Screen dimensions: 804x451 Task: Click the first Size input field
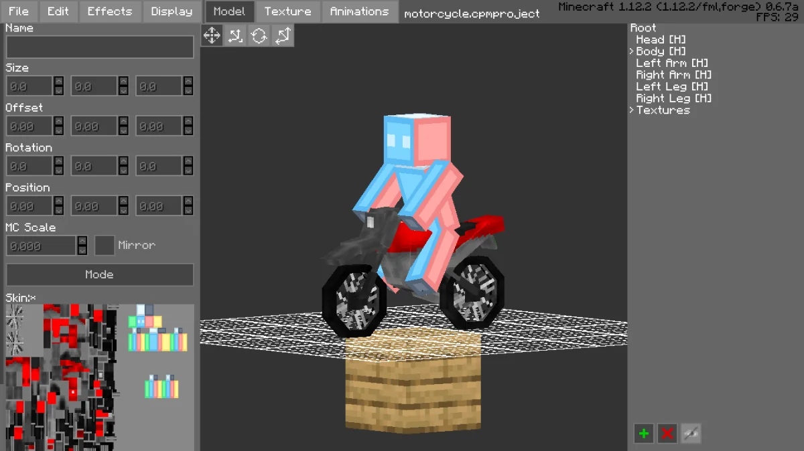coord(29,86)
